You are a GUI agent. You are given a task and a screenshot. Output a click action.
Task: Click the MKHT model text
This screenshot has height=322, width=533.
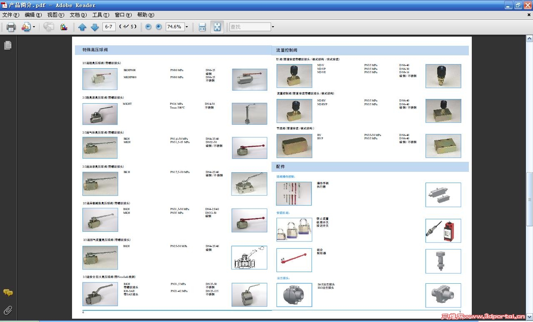pos(127,104)
